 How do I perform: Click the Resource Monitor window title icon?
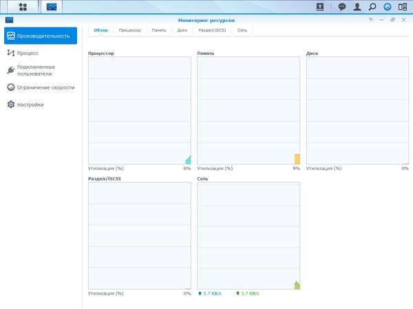pos(9,20)
